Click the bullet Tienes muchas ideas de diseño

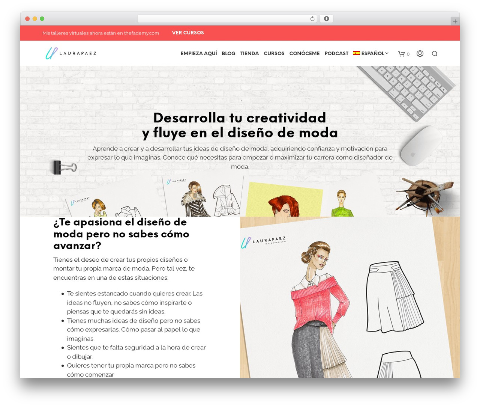click(133, 330)
